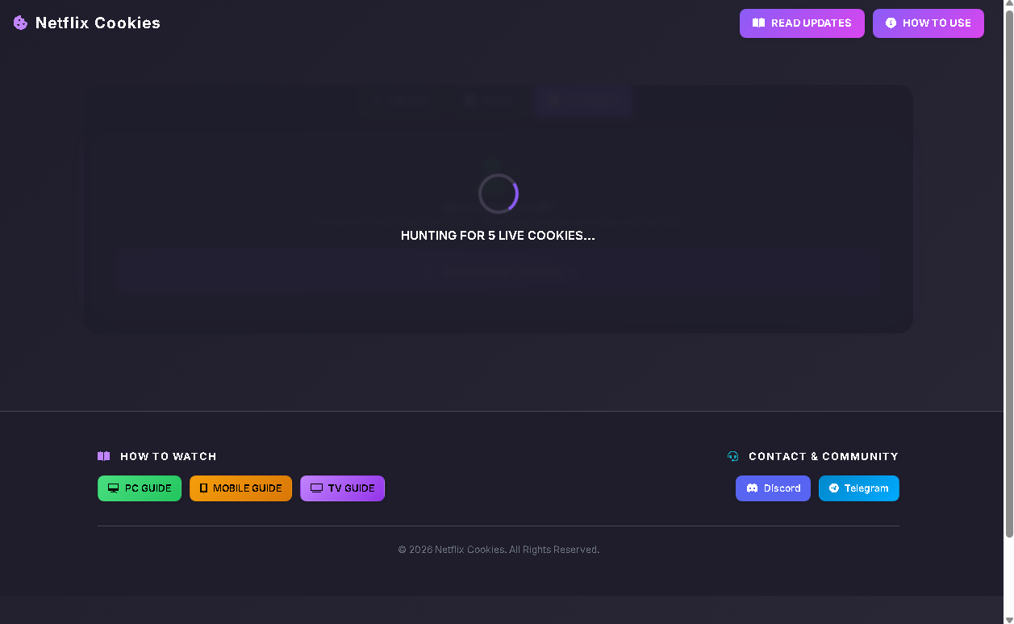Click the cookie logo icon in header
Screen dimensions: 1014x624
coord(21,23)
